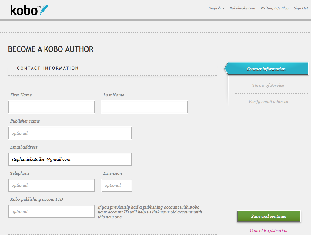Viewport: 311px width, 235px height.
Task: Click the Kobo feather logo
Action: coord(29,10)
